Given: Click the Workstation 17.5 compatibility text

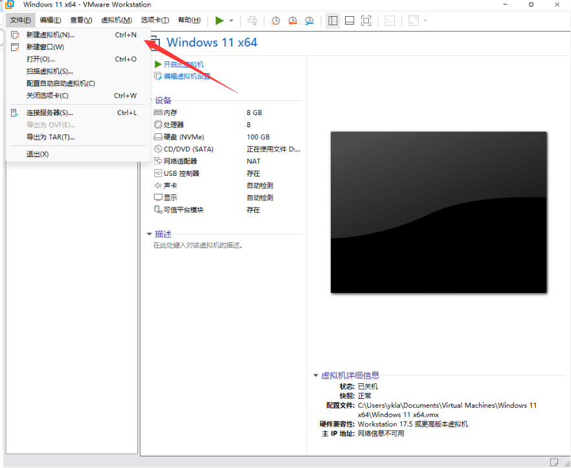Looking at the screenshot, I should 413,424.
